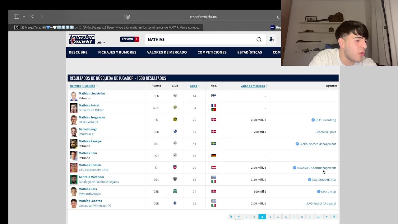This screenshot has height=224, width=398.
Task: Open the Randers FC club name link
Action: (86, 134)
